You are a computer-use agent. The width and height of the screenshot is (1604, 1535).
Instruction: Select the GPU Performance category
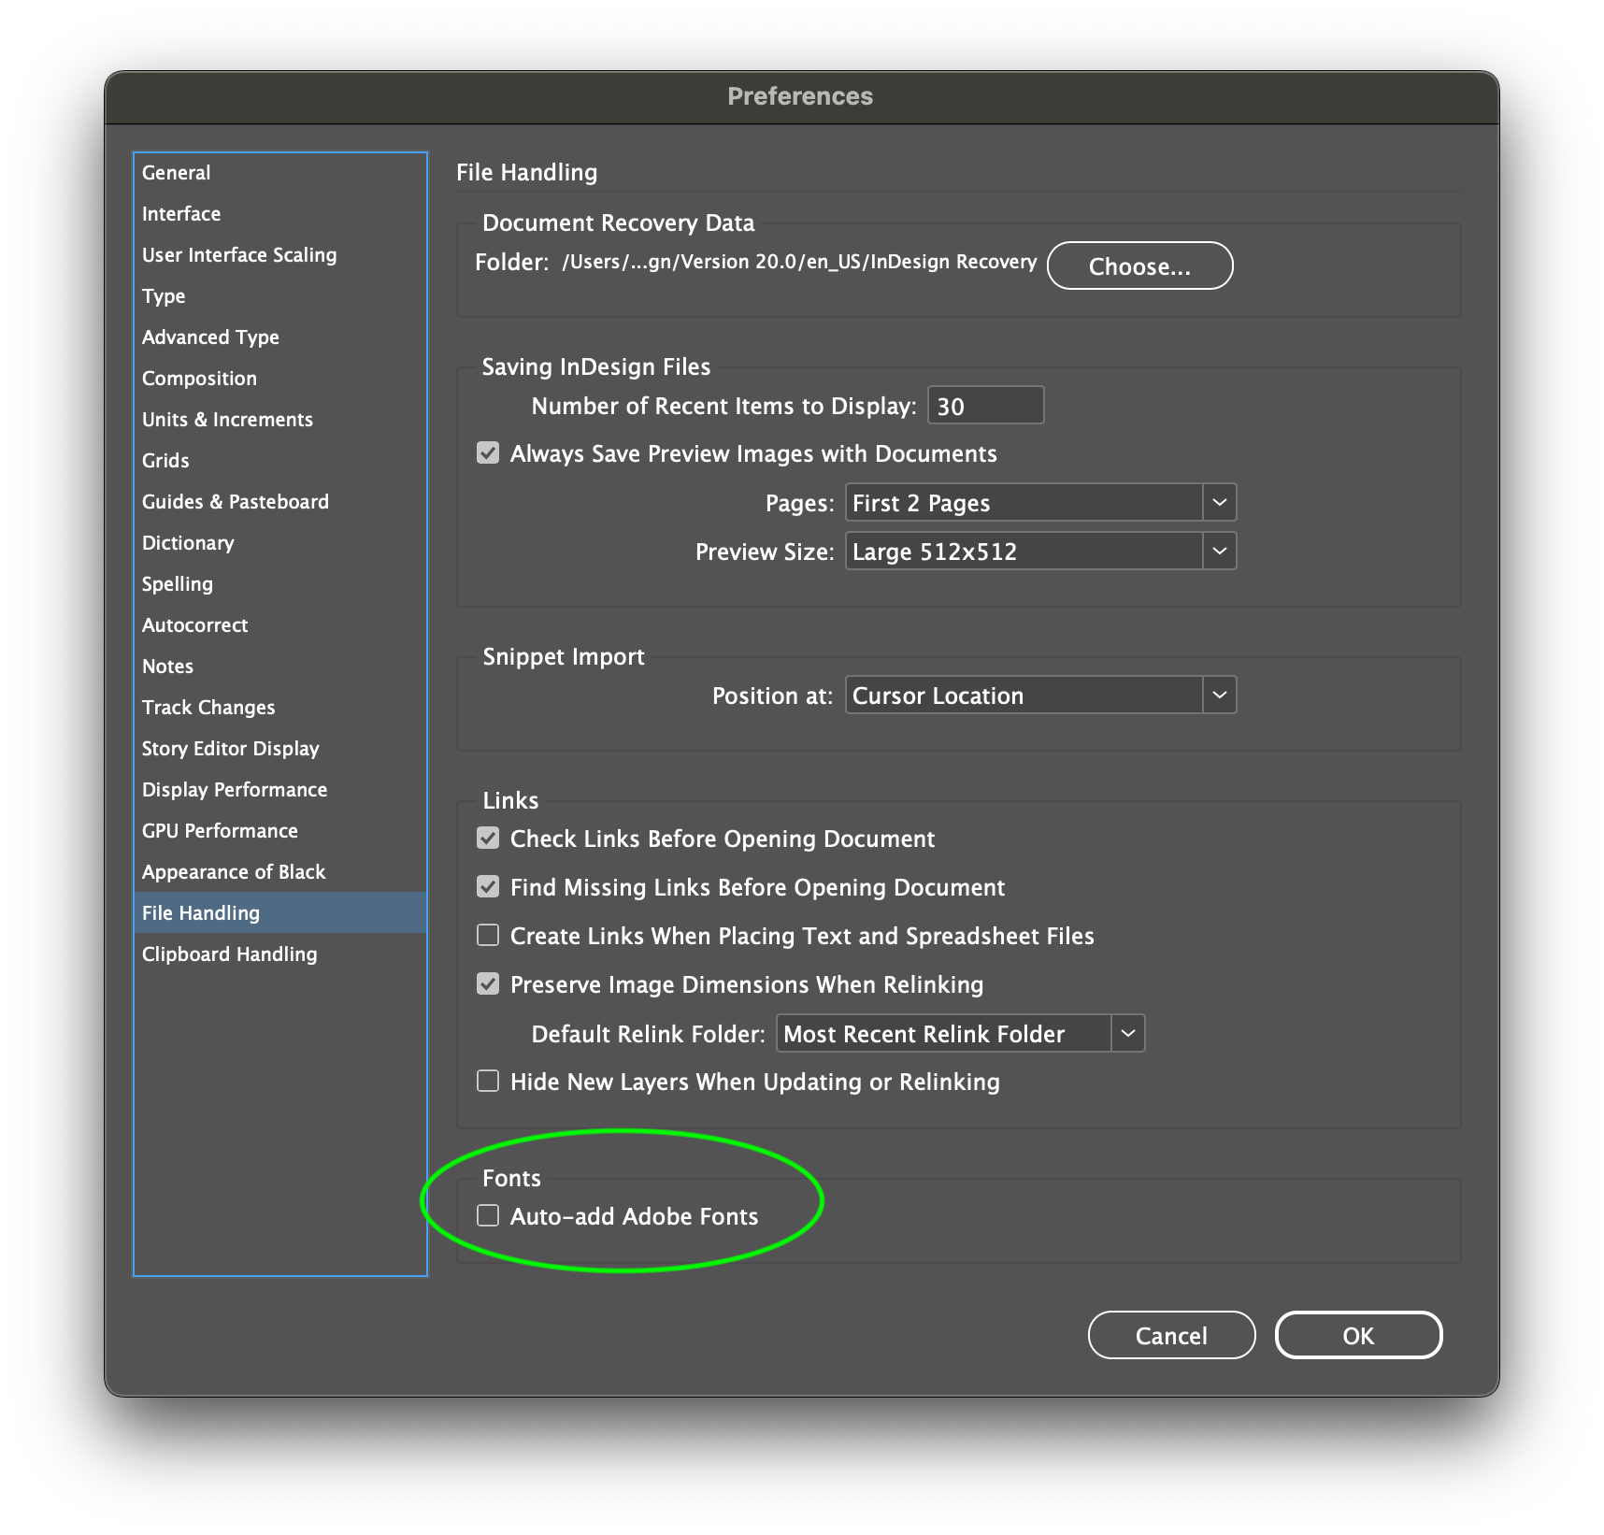pos(220,830)
